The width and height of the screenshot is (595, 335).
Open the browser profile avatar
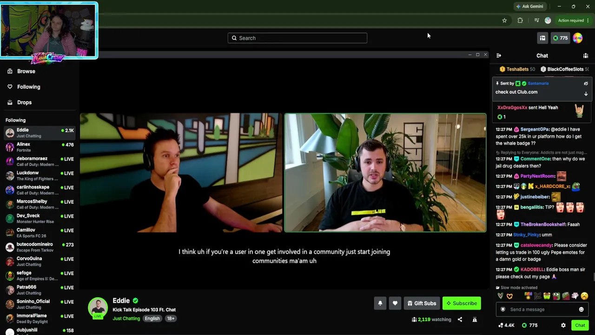548,20
